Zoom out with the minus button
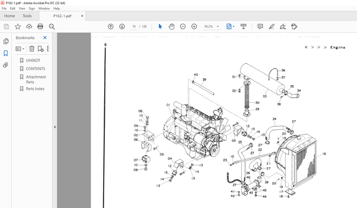The image size is (357, 208). 183,26
